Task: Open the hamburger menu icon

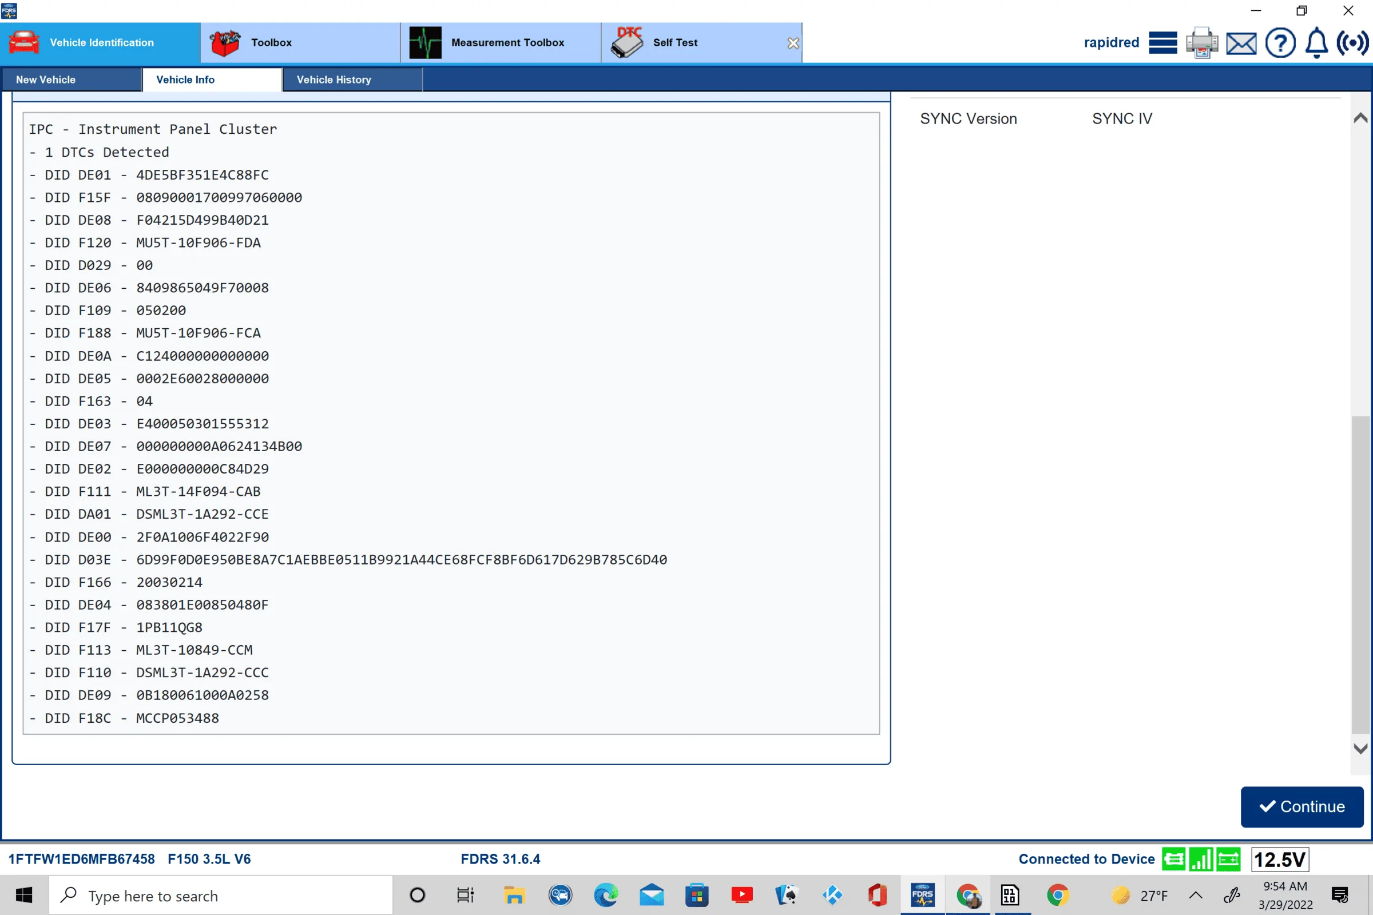Action: (1162, 42)
